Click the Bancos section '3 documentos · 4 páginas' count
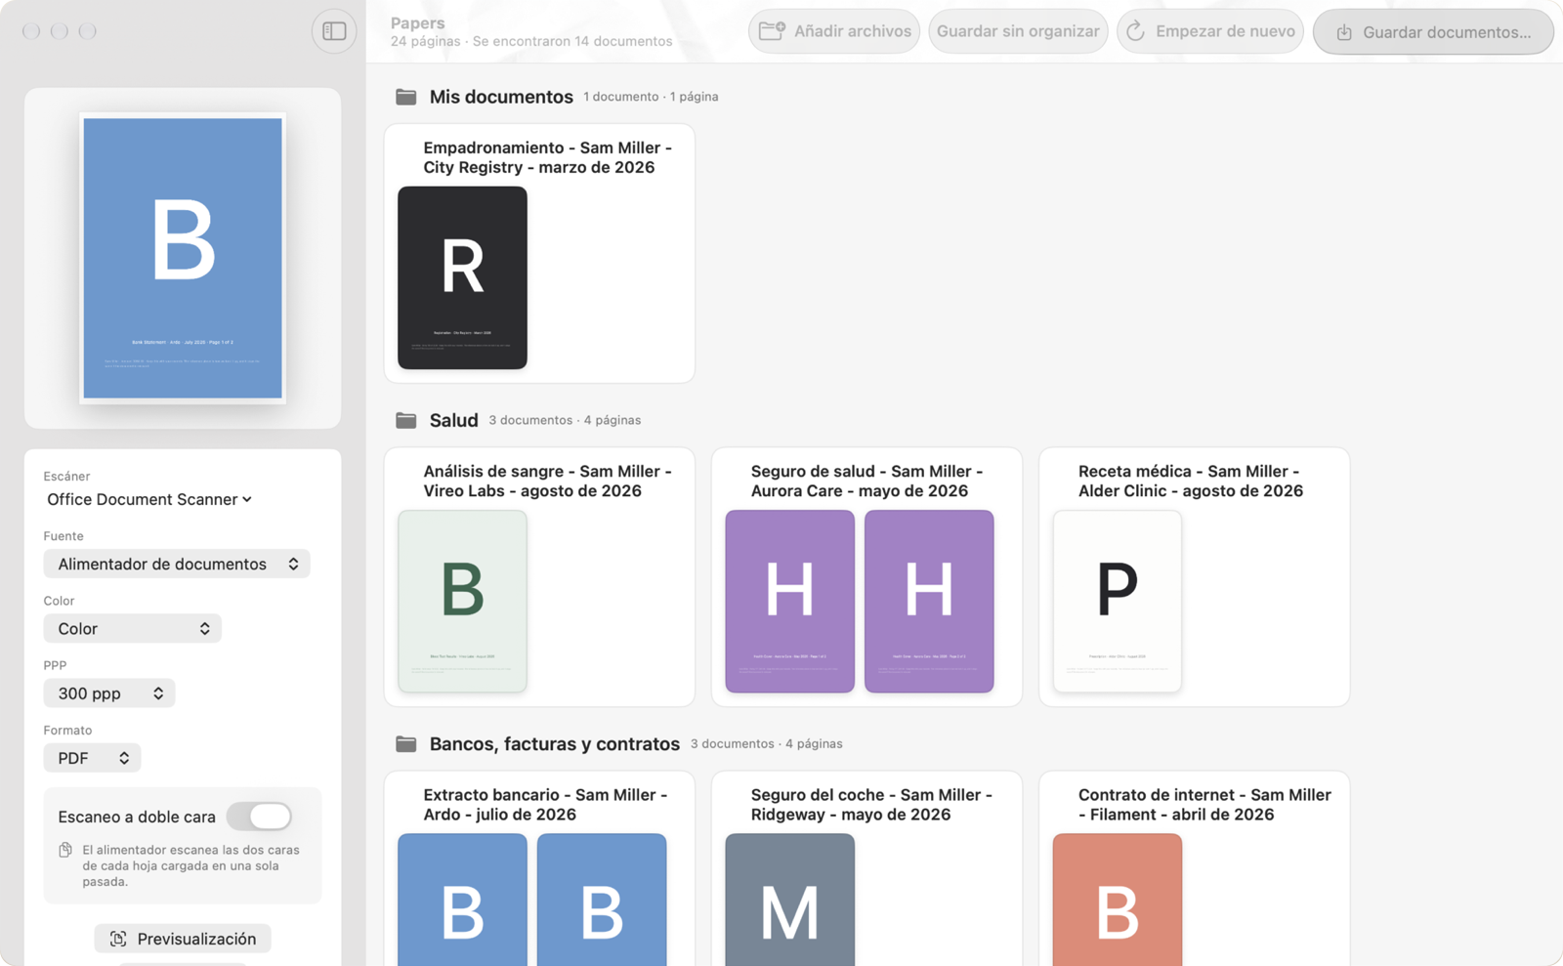The width and height of the screenshot is (1563, 966). (767, 743)
